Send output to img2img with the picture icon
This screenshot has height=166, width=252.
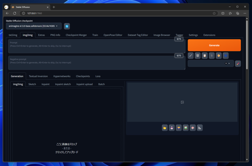185,128
